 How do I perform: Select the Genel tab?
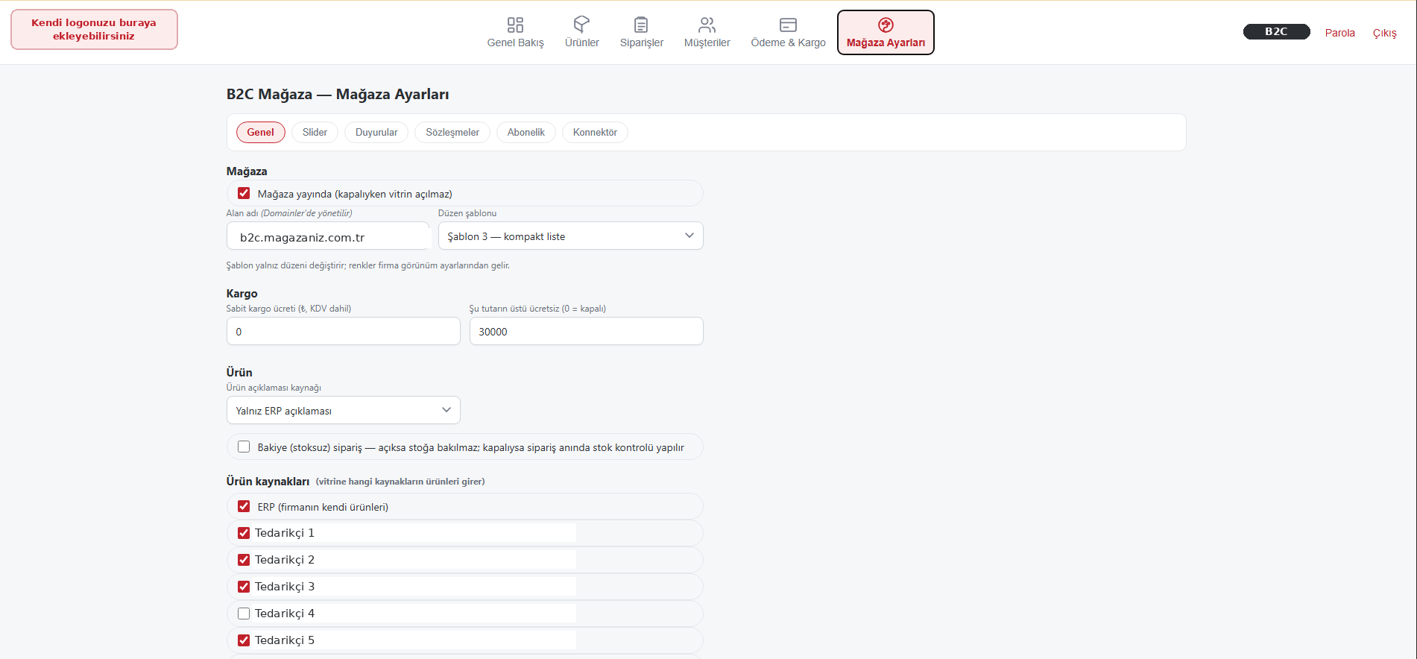tap(260, 132)
